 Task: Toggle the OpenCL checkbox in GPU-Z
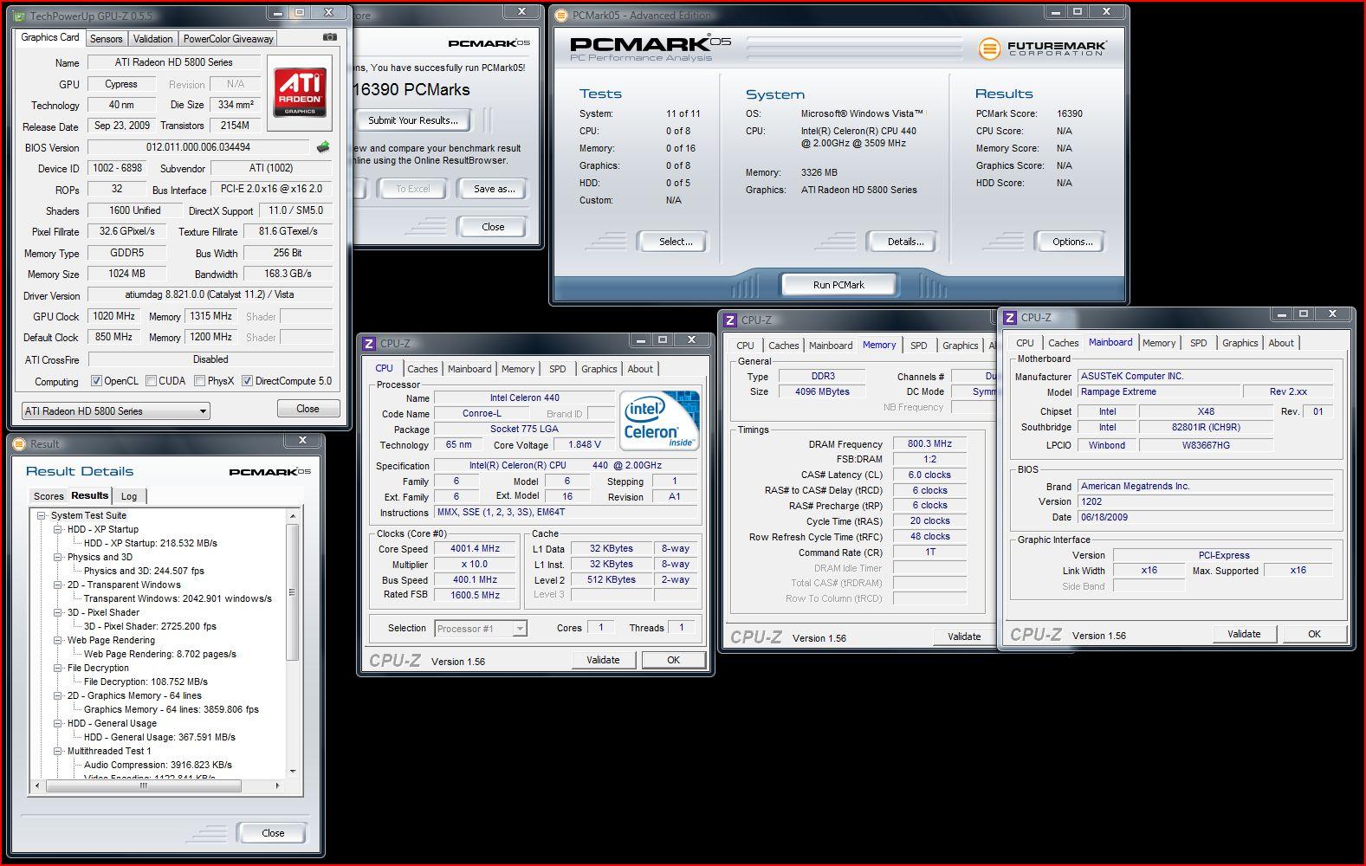pos(95,380)
